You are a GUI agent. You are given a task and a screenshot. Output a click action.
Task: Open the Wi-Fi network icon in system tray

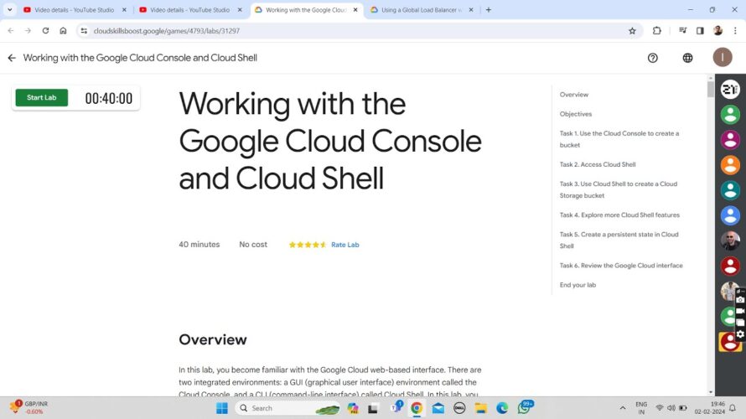660,408
